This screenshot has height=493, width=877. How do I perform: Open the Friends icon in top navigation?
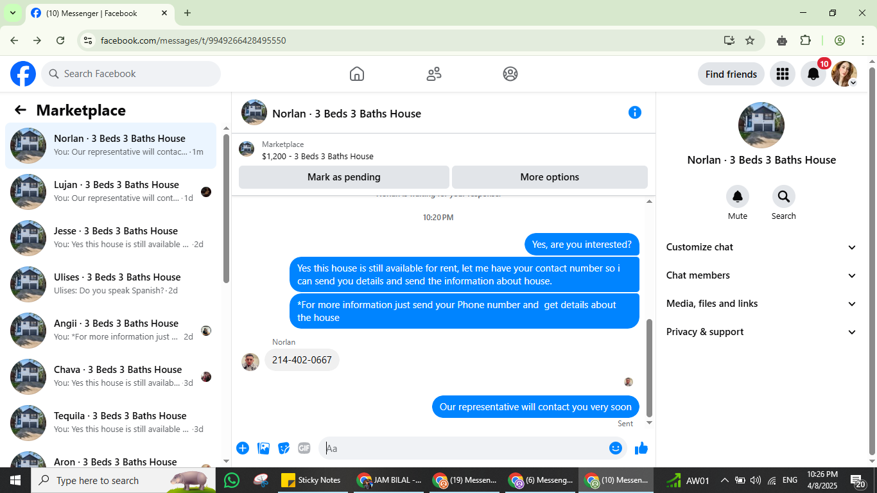pos(434,74)
